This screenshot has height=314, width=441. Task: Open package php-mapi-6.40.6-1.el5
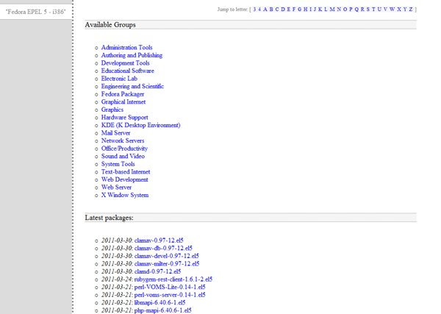pos(163,310)
